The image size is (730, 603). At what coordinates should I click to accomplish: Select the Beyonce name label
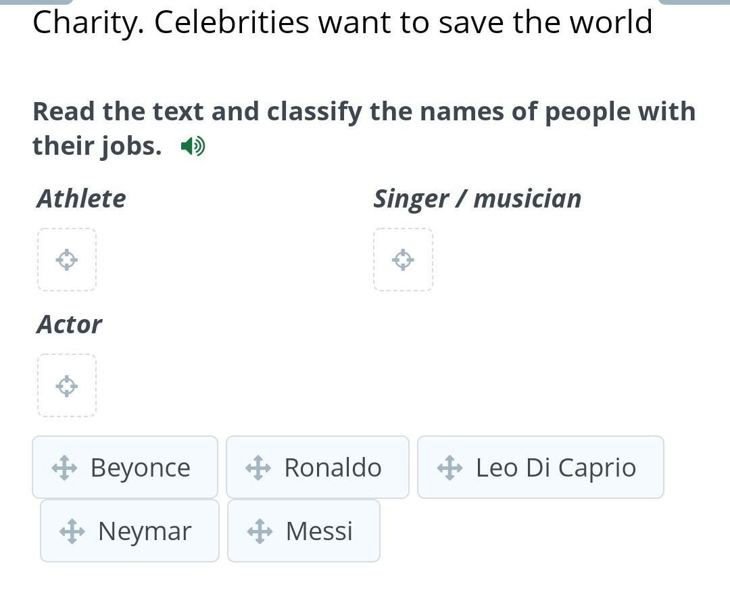141,468
